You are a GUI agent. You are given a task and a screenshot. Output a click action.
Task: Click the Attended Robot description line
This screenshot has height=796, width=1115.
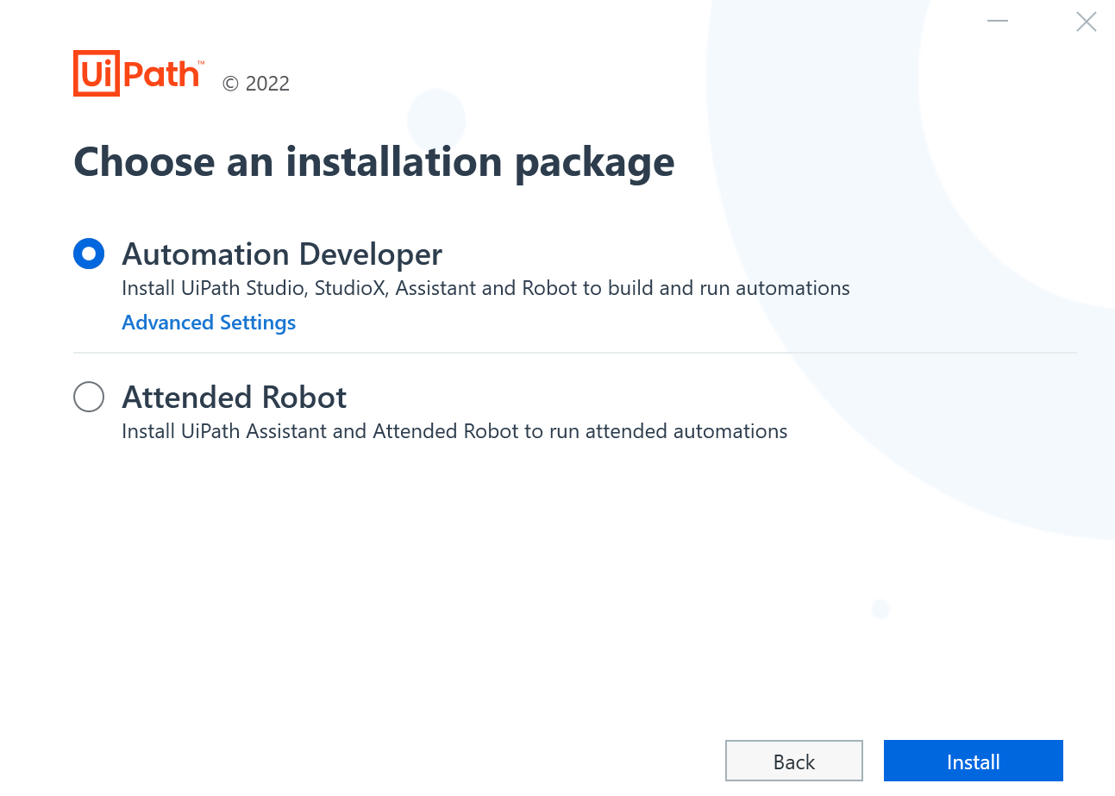click(x=454, y=431)
